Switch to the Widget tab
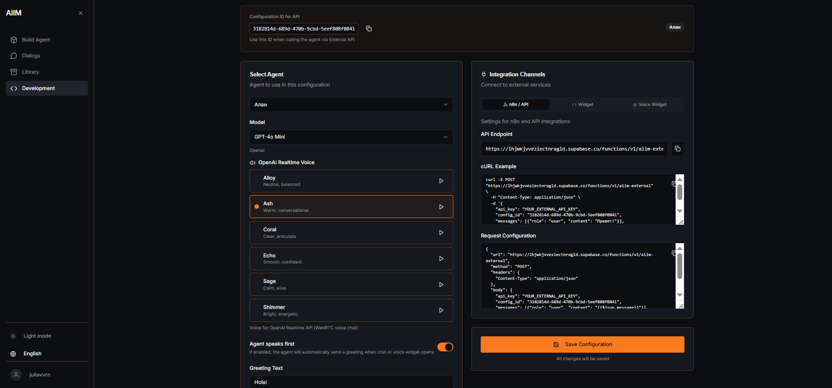The width and height of the screenshot is (832, 388). point(583,105)
